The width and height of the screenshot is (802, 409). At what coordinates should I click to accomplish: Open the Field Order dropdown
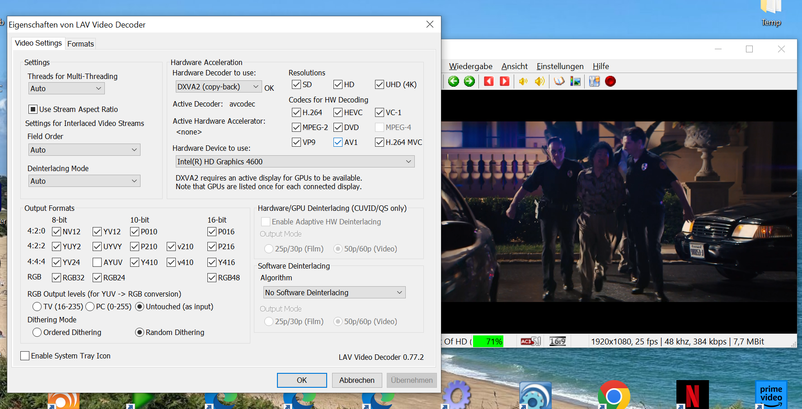pyautogui.click(x=84, y=150)
